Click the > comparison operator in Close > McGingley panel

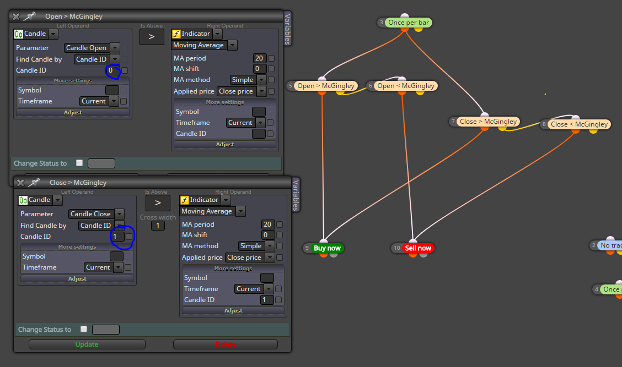(x=158, y=203)
